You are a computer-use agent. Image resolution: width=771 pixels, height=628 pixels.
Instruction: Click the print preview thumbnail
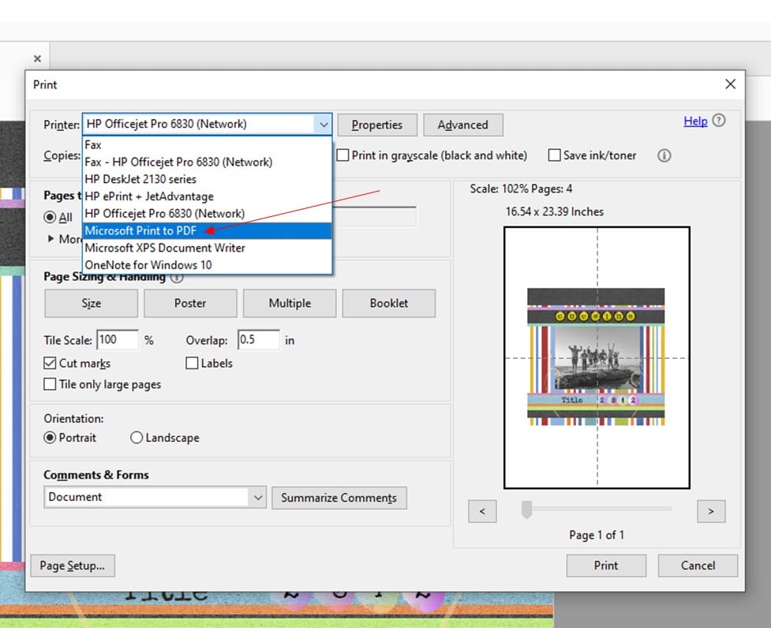(x=597, y=357)
